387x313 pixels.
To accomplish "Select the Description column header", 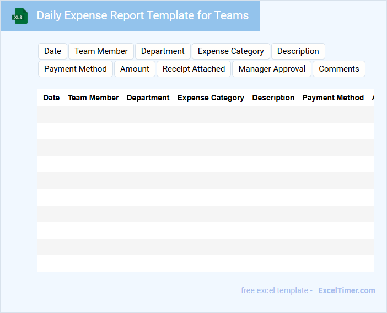I will point(273,98).
